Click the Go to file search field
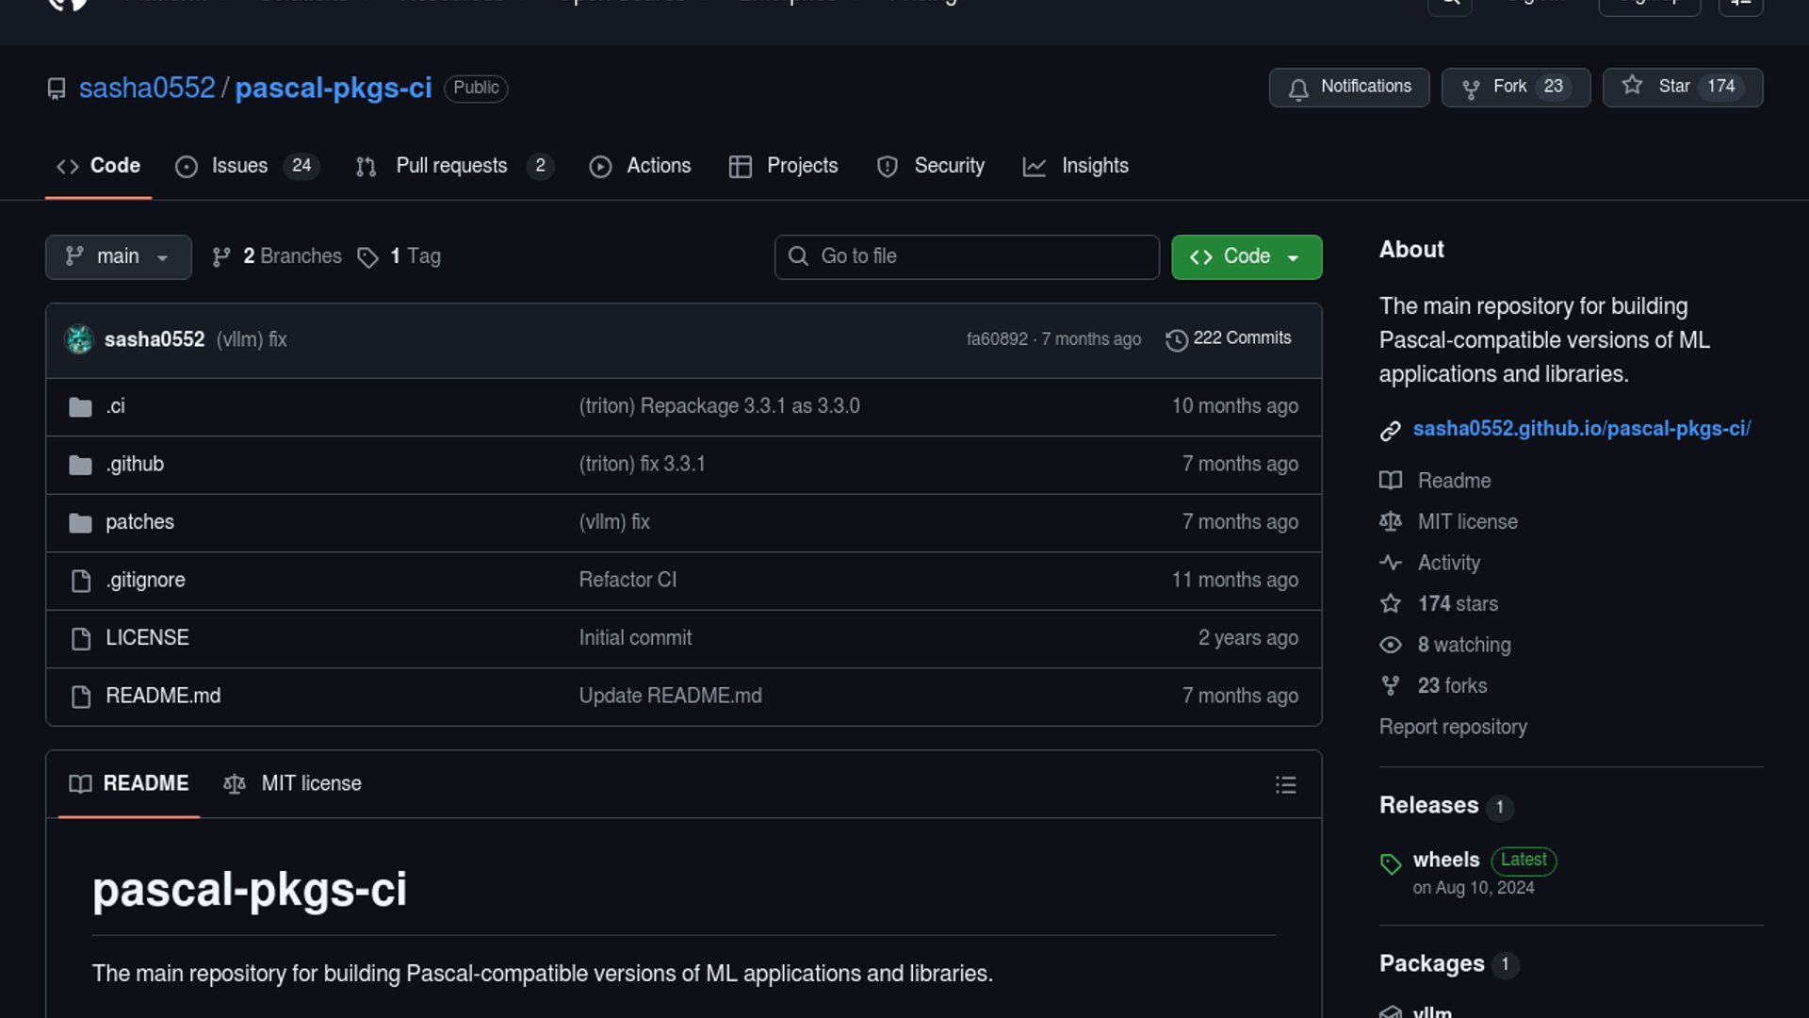1809x1018 pixels. pos(967,257)
